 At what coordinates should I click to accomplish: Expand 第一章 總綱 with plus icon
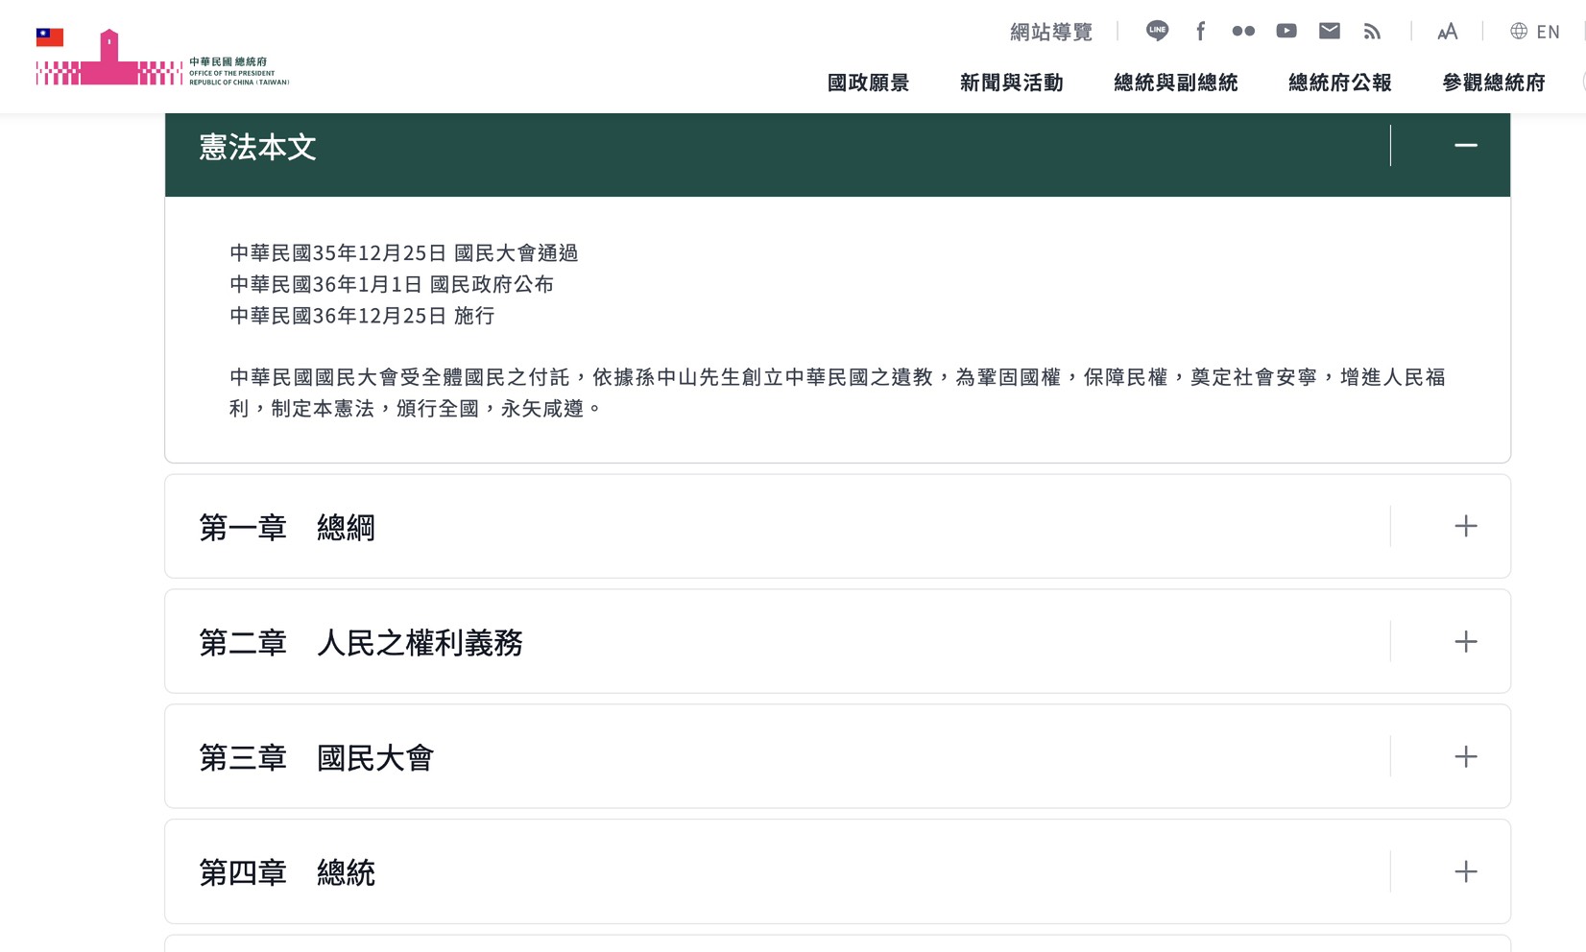point(1465,526)
